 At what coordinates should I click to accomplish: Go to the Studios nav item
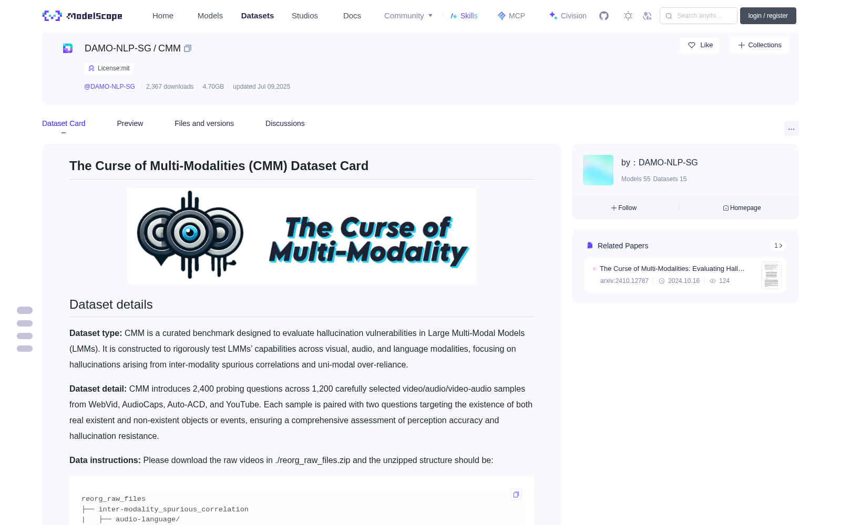(x=305, y=16)
